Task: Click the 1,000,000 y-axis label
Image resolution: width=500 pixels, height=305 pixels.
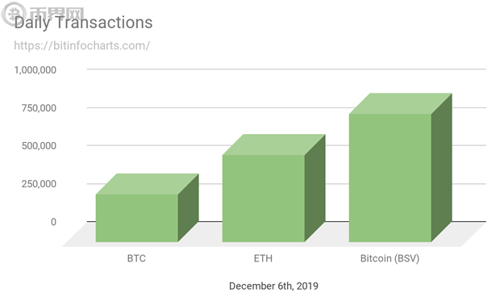Action: click(x=35, y=70)
